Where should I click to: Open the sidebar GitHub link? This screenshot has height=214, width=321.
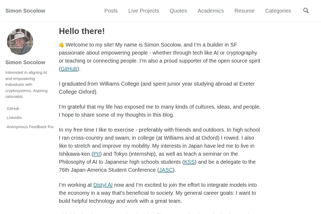coord(13,109)
